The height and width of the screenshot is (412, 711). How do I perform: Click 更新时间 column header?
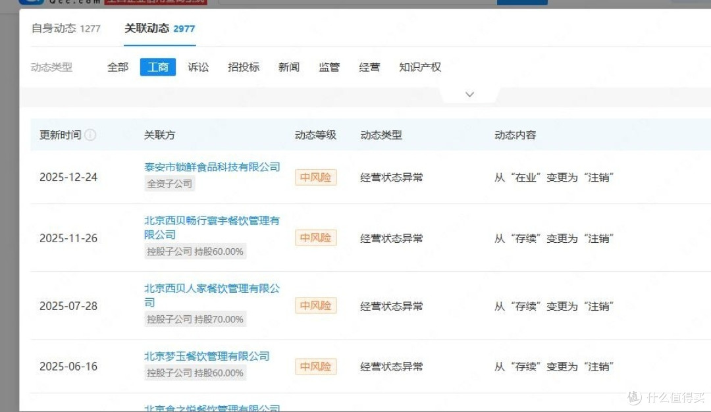click(x=61, y=135)
